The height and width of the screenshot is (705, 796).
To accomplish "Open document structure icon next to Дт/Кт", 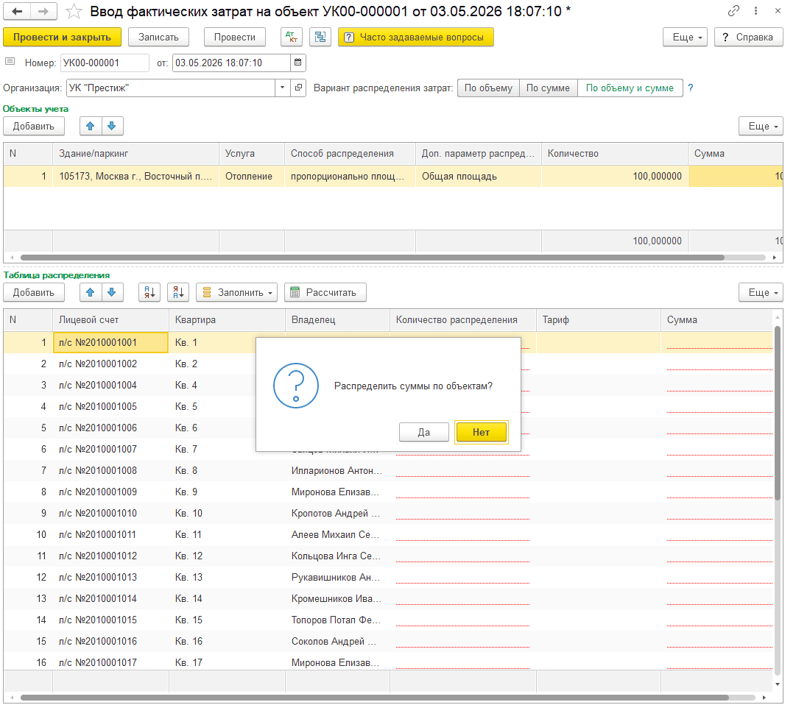I will point(320,37).
